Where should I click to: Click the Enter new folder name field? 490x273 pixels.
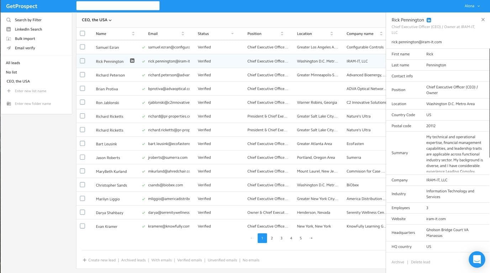point(33,104)
